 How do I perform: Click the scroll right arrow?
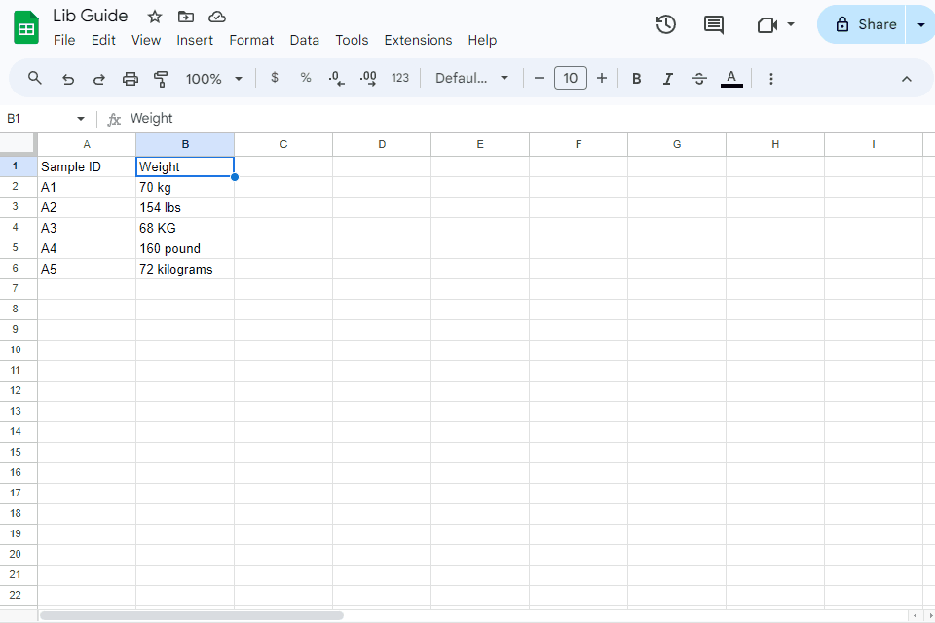coord(929,615)
